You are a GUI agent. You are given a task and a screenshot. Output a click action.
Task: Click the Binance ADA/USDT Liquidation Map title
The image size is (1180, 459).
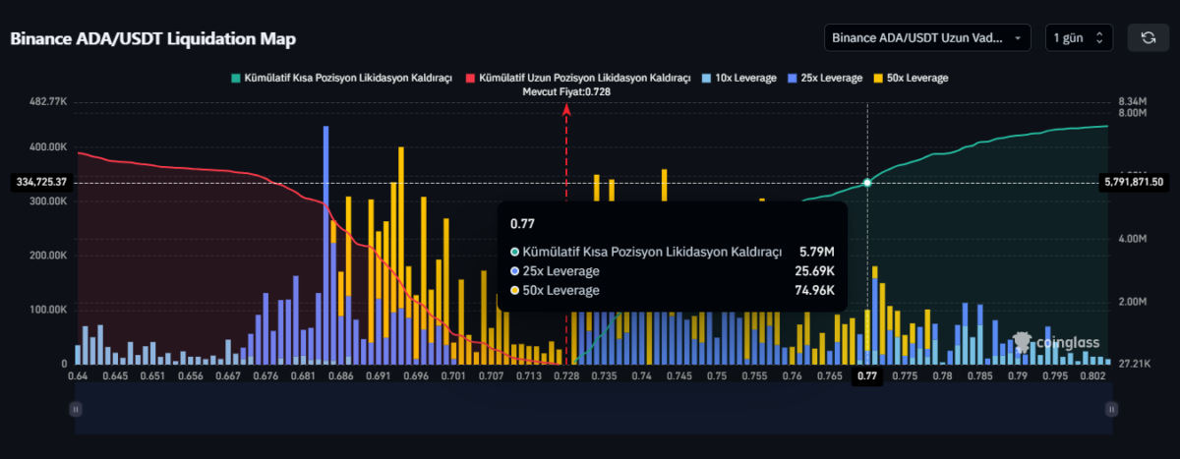point(152,38)
